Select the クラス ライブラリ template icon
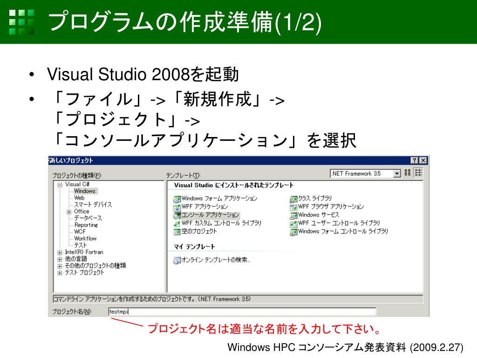Image resolution: width=477 pixels, height=358 pixels. coord(293,200)
